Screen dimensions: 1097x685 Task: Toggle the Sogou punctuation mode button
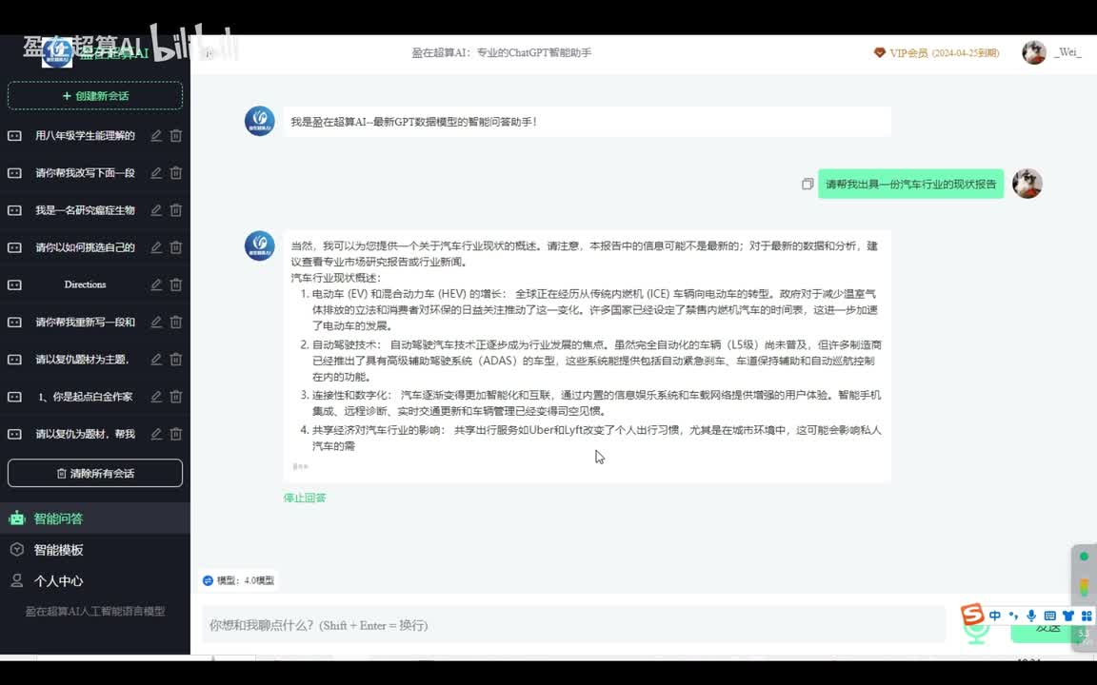pyautogui.click(x=1013, y=616)
